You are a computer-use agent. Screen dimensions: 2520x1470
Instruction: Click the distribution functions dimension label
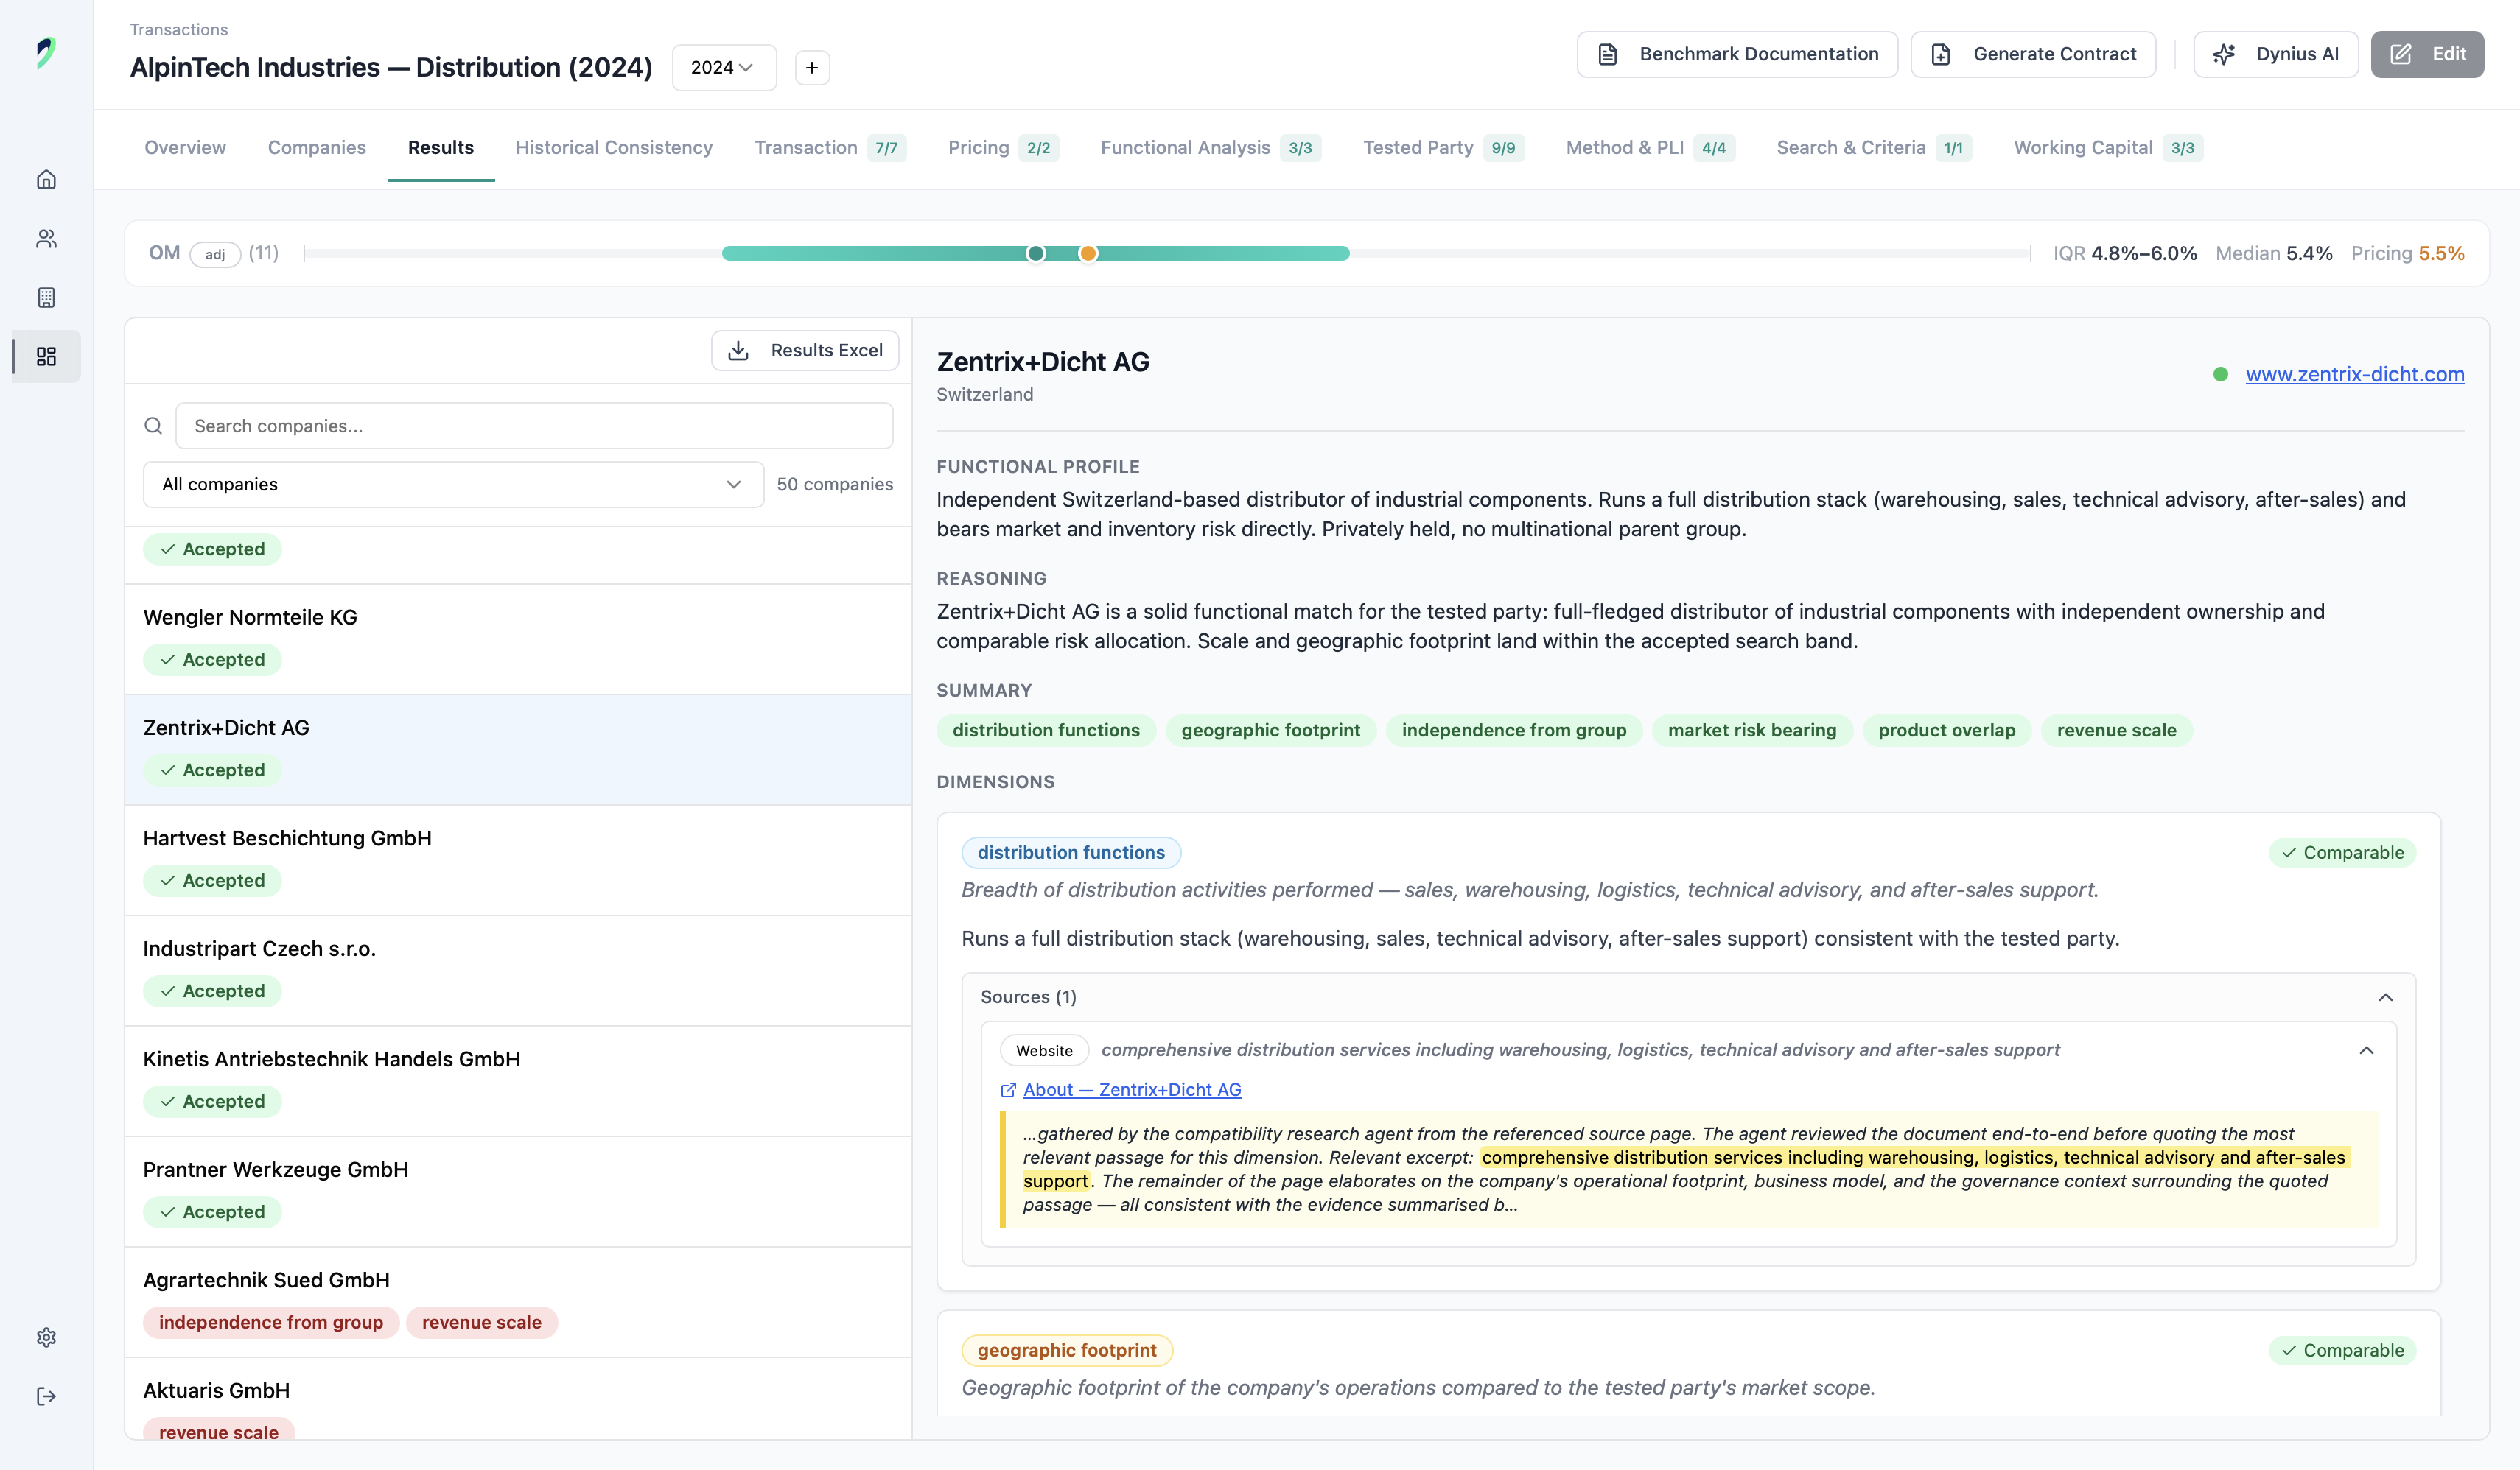(1071, 854)
